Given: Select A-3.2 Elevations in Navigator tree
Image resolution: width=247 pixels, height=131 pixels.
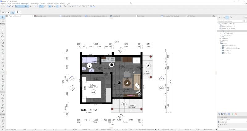Looking at the screenshot, I should tap(228, 34).
